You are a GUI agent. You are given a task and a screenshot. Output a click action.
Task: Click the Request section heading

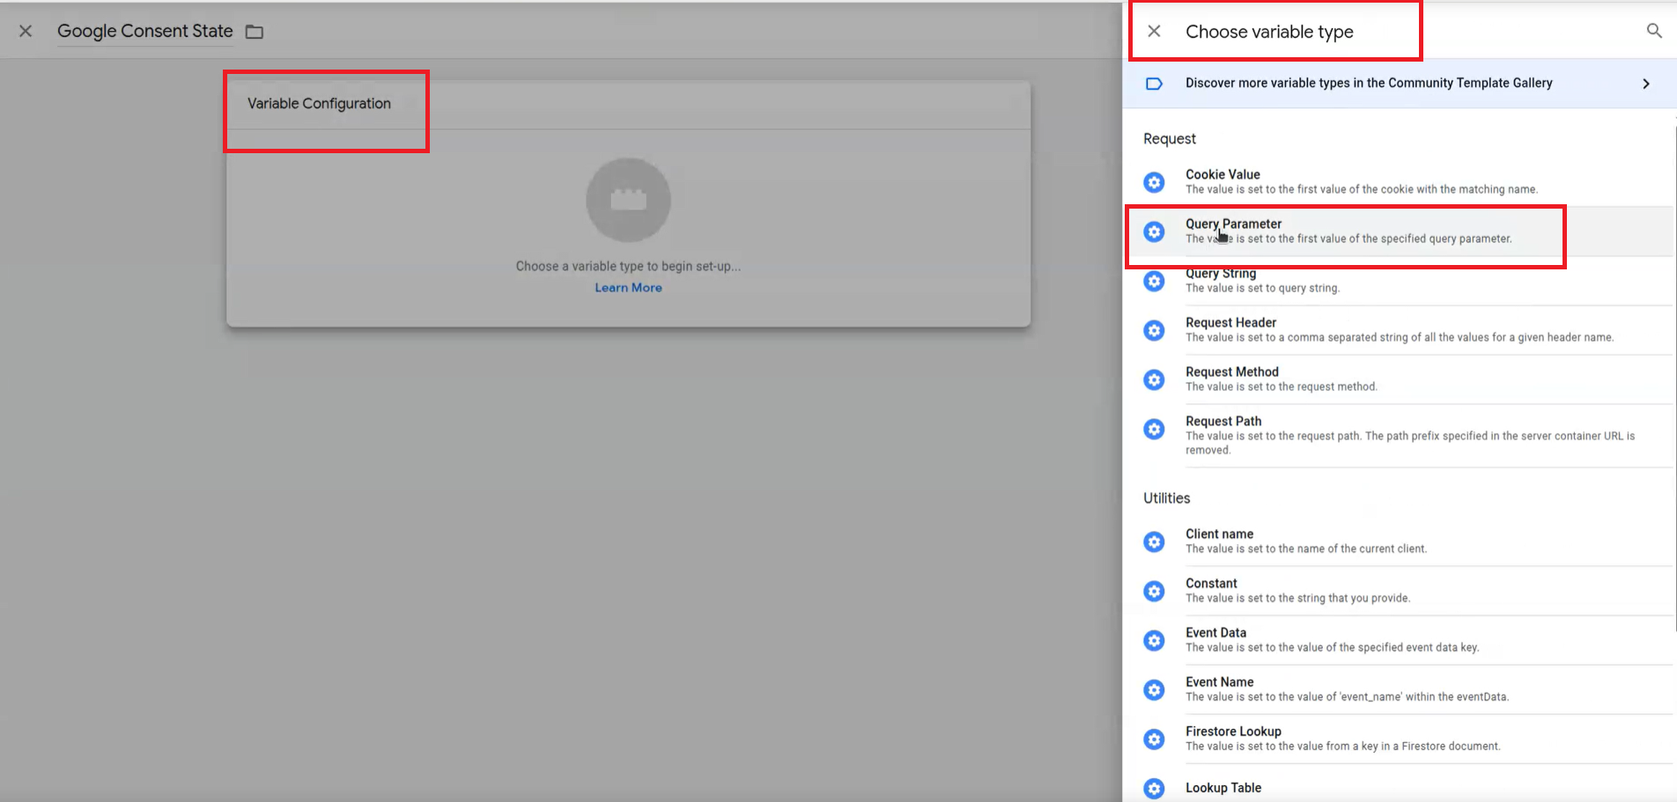pos(1170,139)
